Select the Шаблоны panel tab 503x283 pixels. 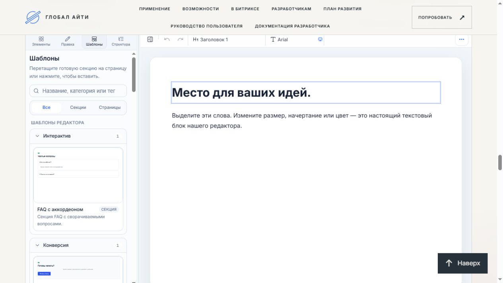point(94,41)
